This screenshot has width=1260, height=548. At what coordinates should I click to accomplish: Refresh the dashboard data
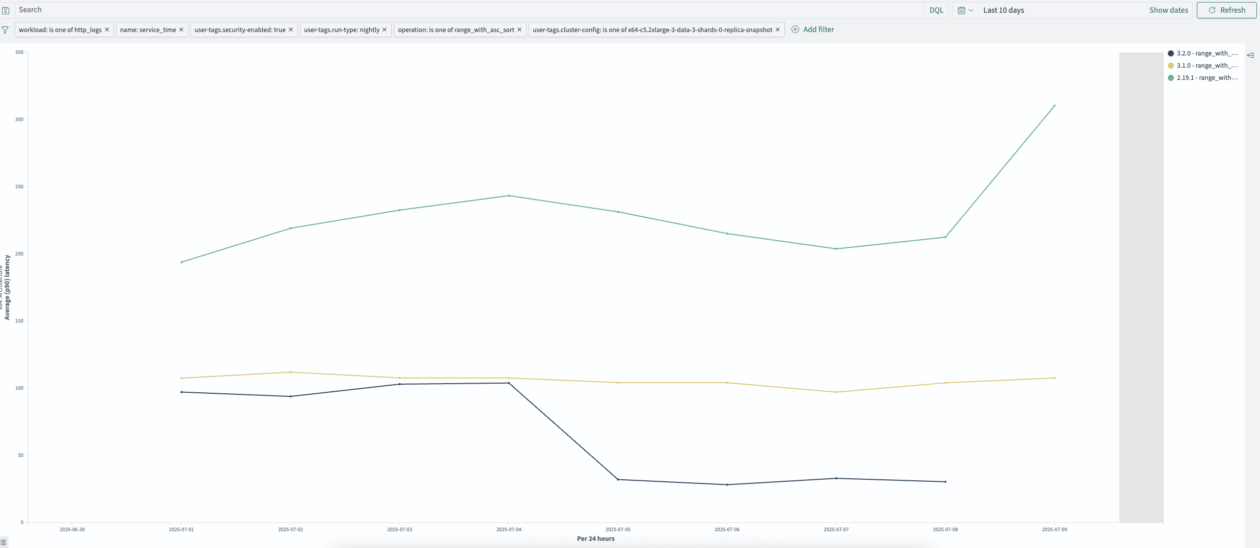tap(1226, 10)
